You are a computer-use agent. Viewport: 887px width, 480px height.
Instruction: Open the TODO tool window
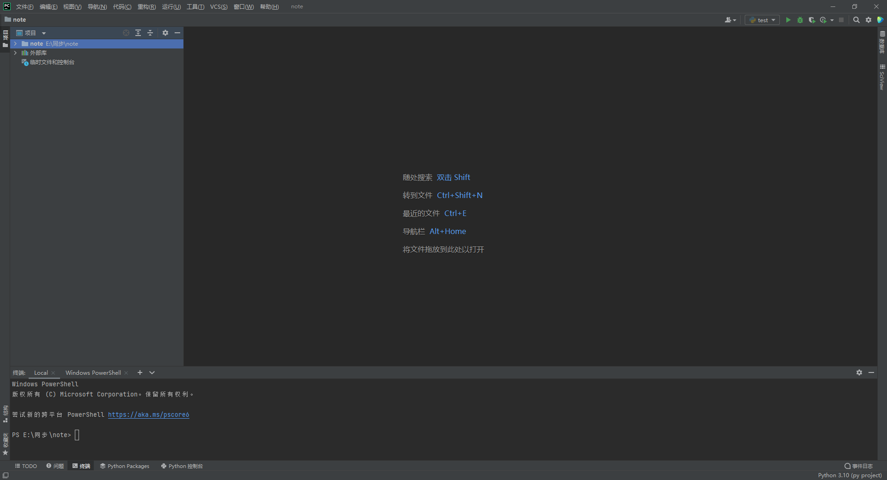coord(26,466)
